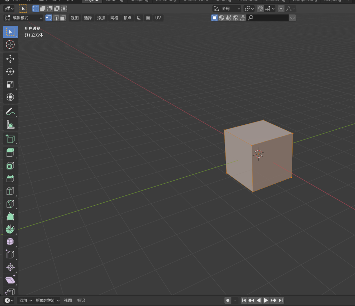The image size is (355, 306).
Task: Open the 顶点 menu
Action: [128, 18]
